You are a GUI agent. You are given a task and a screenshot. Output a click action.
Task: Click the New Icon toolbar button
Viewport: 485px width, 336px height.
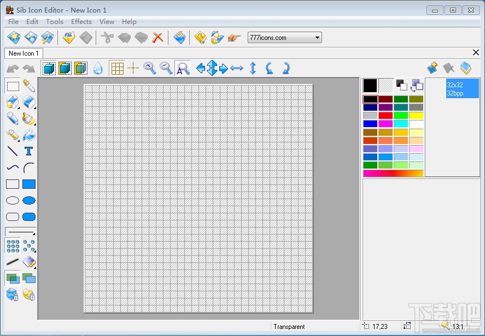pos(14,38)
